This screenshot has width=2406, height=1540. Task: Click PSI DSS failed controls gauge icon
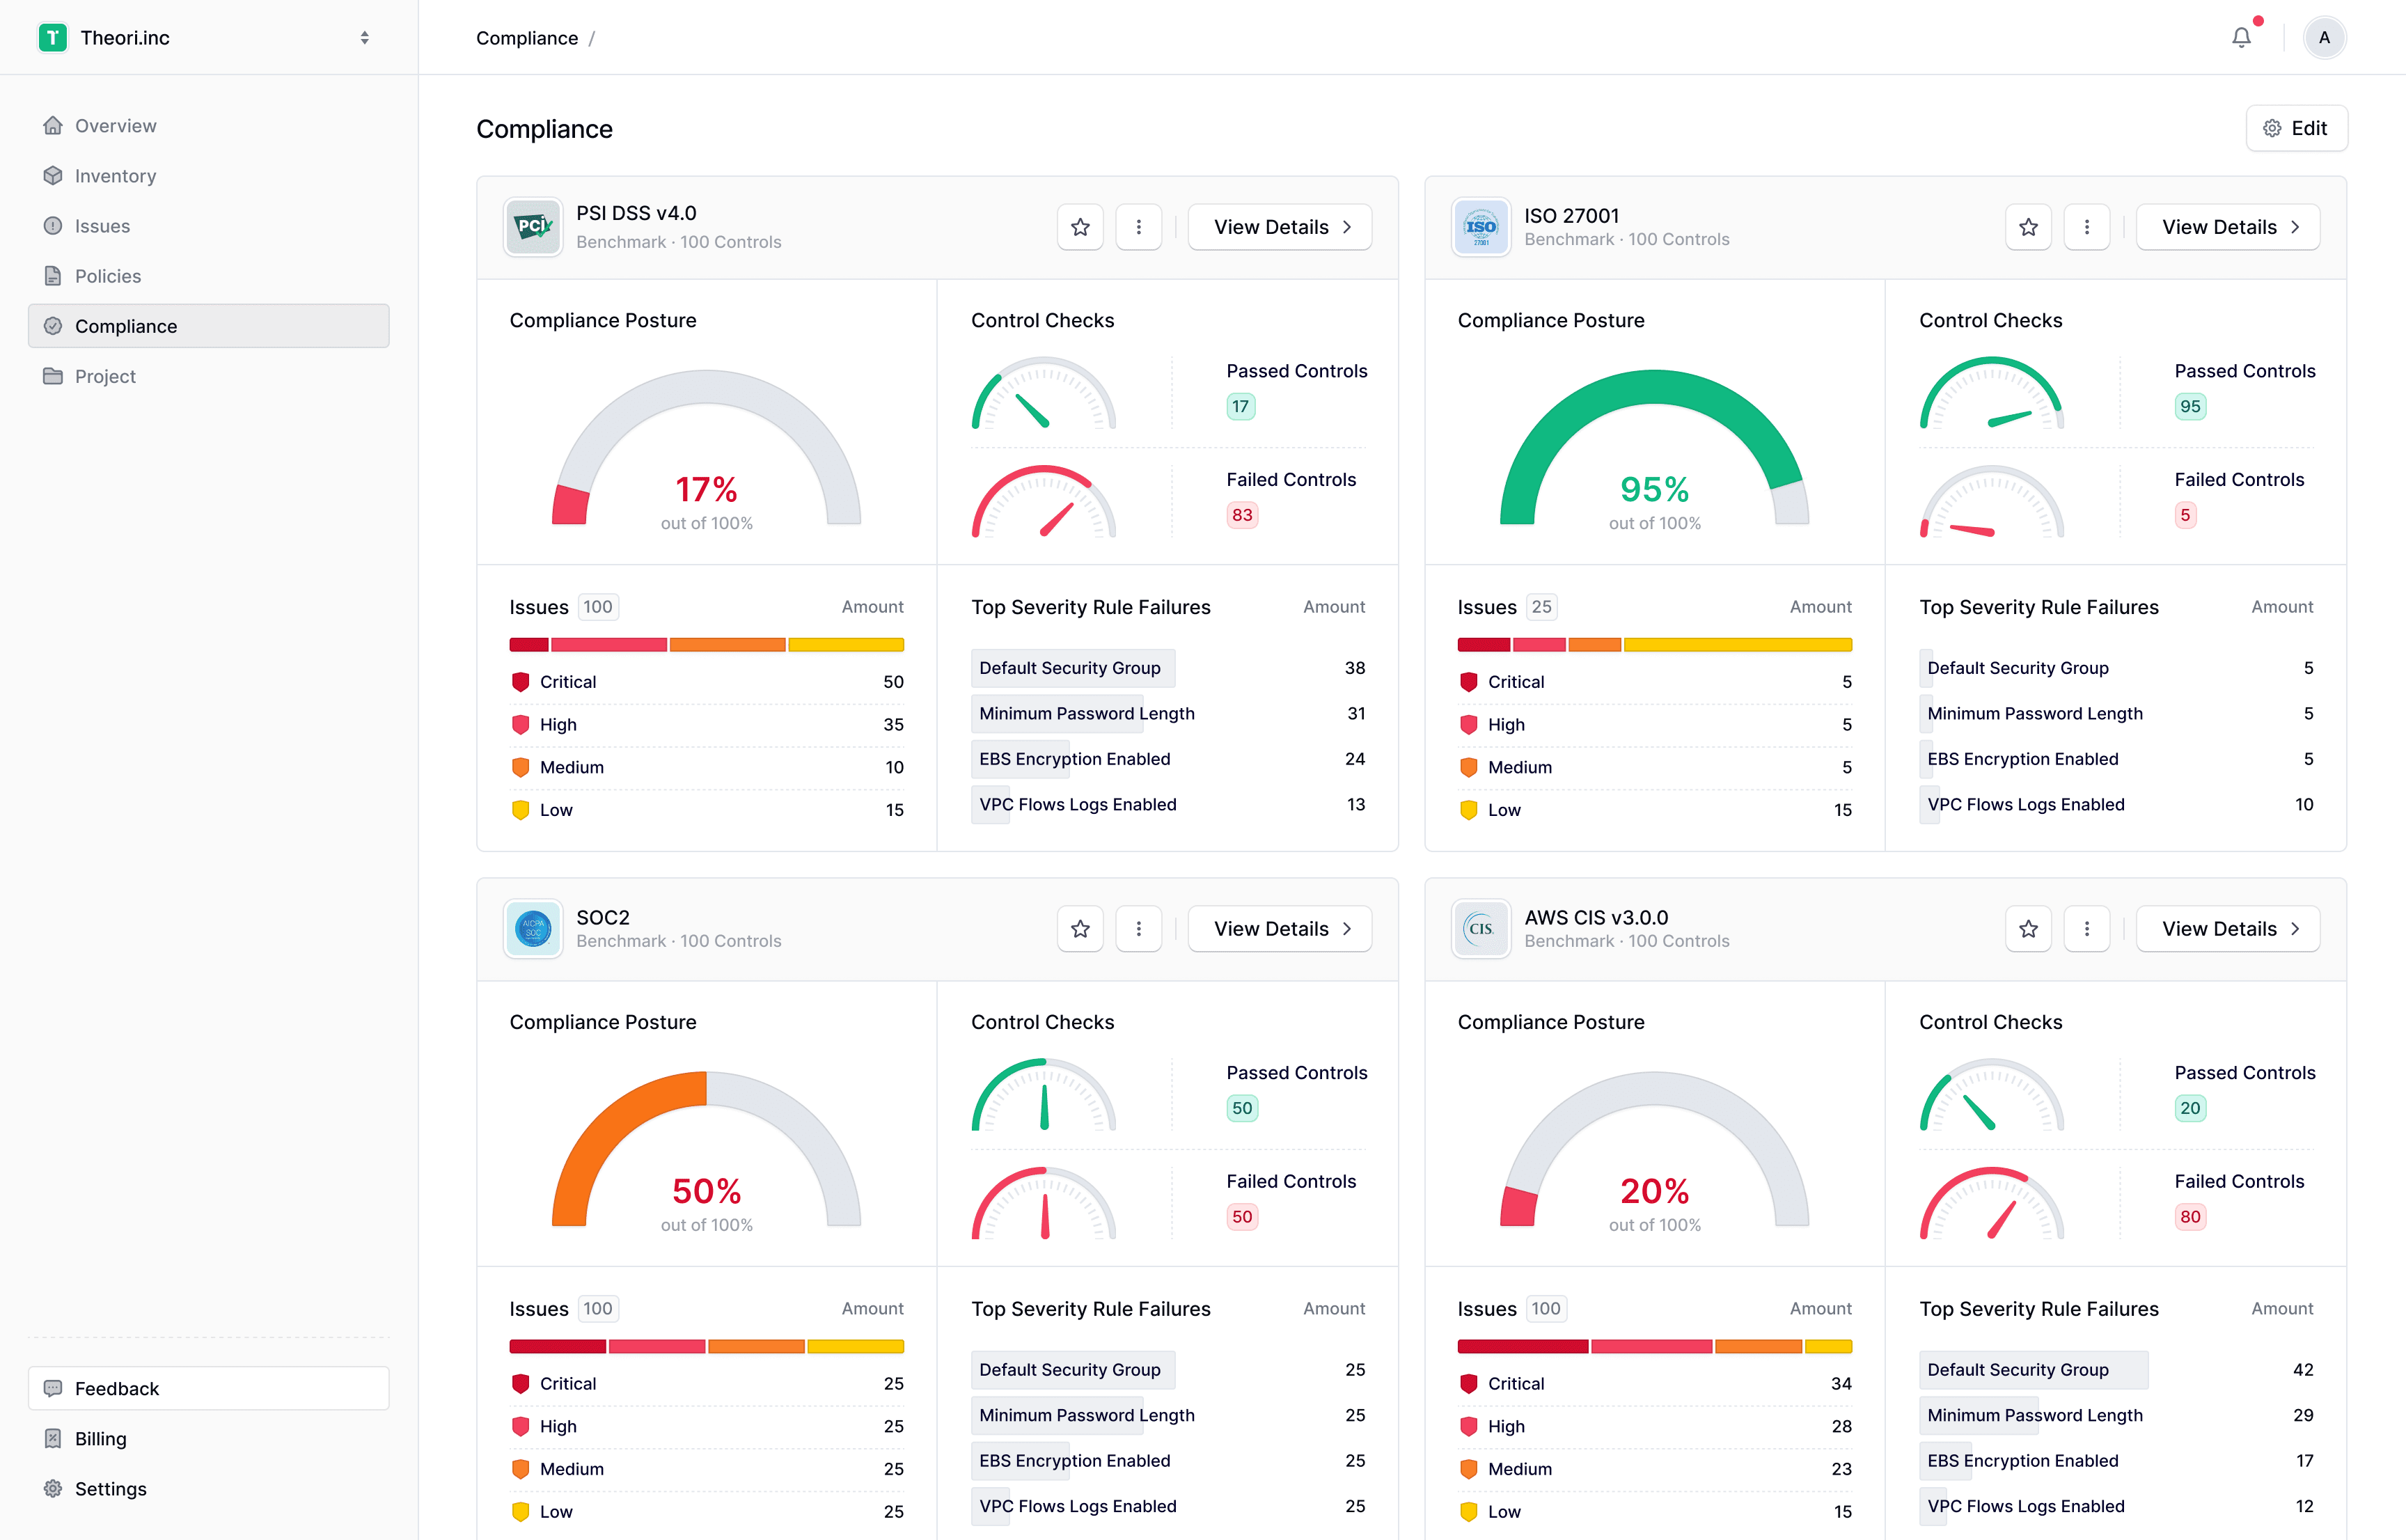coord(1043,502)
